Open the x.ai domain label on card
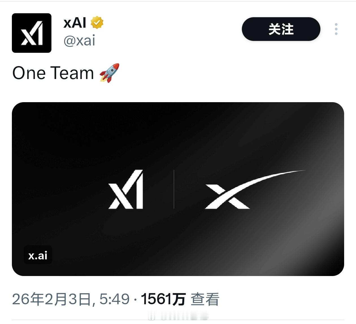This screenshot has width=356, height=324. (38, 255)
